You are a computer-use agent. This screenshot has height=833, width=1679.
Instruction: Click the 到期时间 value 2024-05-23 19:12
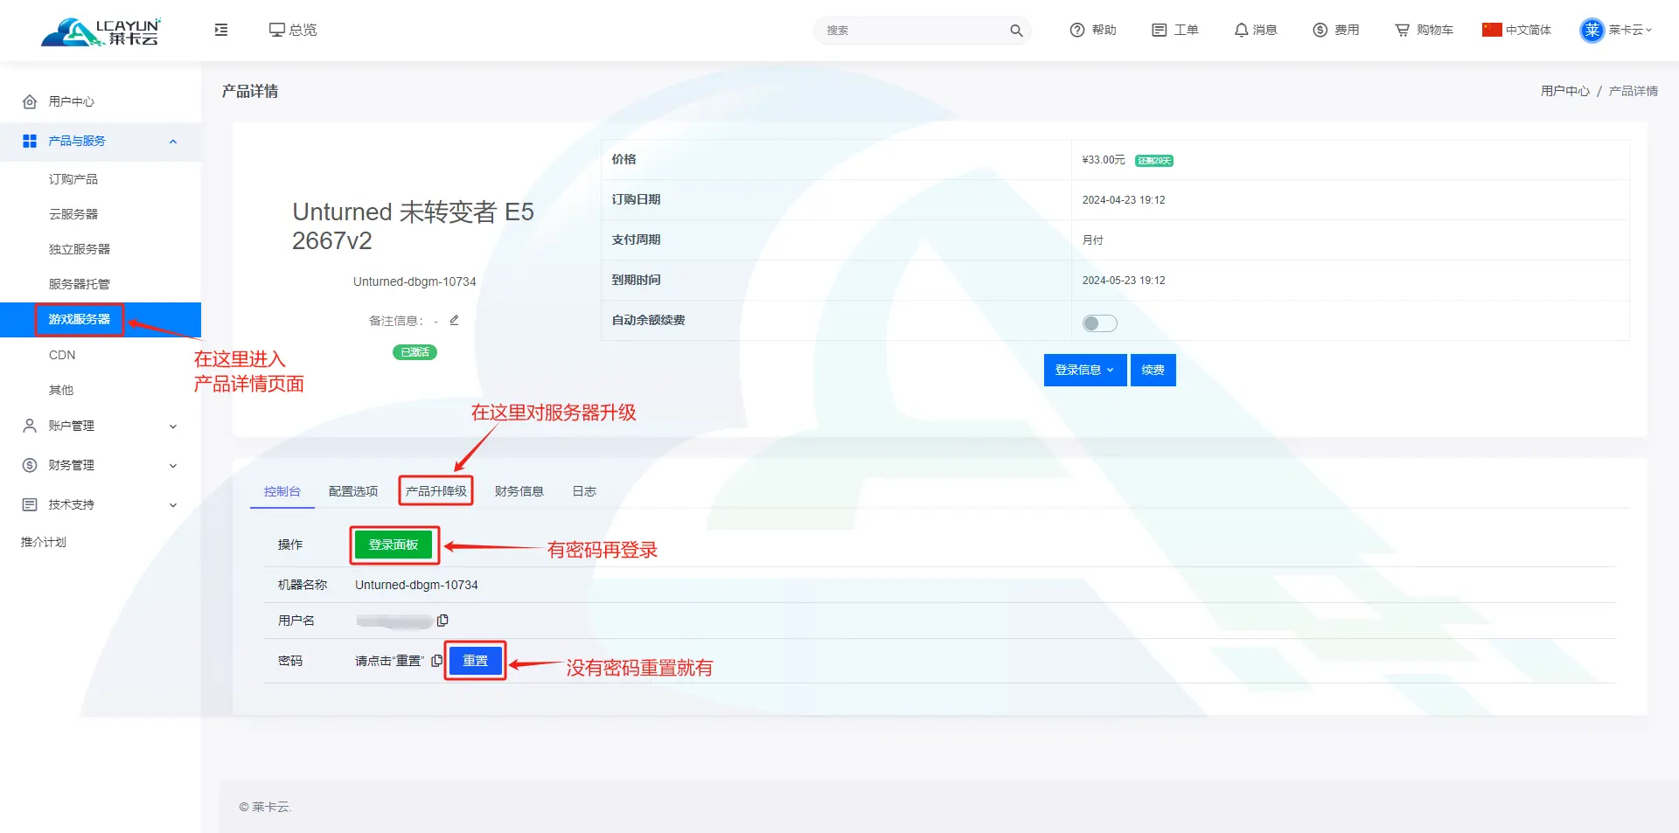tap(1124, 281)
